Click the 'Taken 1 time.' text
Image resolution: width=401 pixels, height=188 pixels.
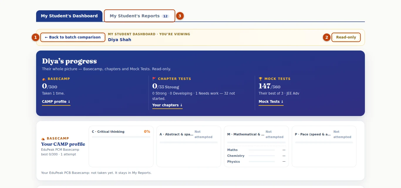point(53,93)
